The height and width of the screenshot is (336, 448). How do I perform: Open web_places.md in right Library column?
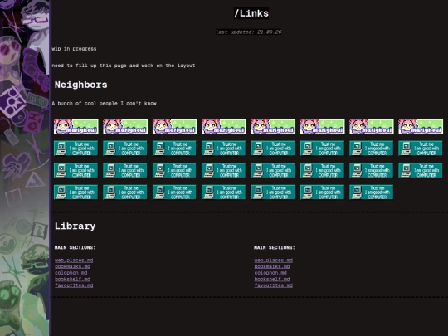(274, 261)
